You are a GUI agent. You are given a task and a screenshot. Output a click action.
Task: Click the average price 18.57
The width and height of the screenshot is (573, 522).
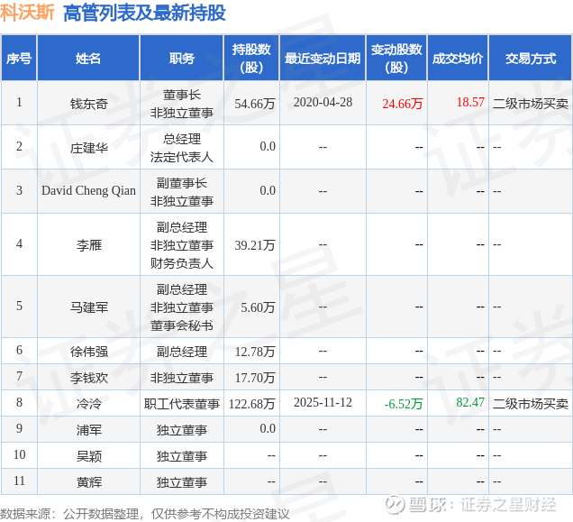click(x=470, y=102)
